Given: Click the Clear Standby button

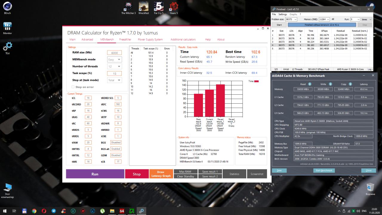Looking at the screenshot, I should pos(185,176).
